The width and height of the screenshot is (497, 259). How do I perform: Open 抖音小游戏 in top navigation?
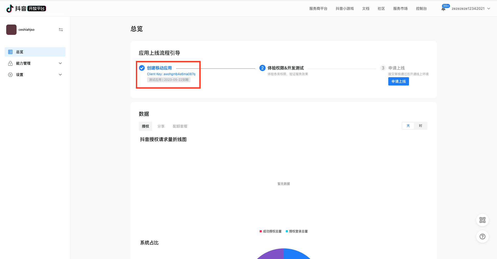point(345,9)
